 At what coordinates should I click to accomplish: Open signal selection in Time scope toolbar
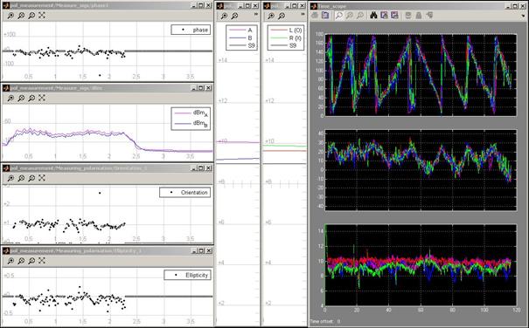(429, 16)
